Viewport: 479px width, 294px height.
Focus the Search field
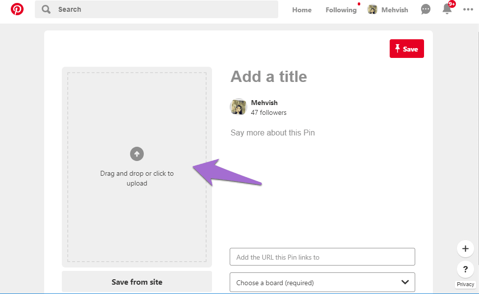(x=157, y=9)
